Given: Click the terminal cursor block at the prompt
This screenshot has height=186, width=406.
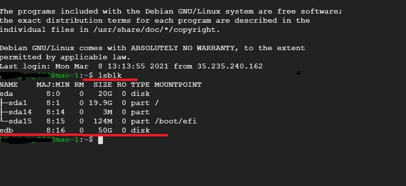Looking at the screenshot, I should (x=101, y=140).
